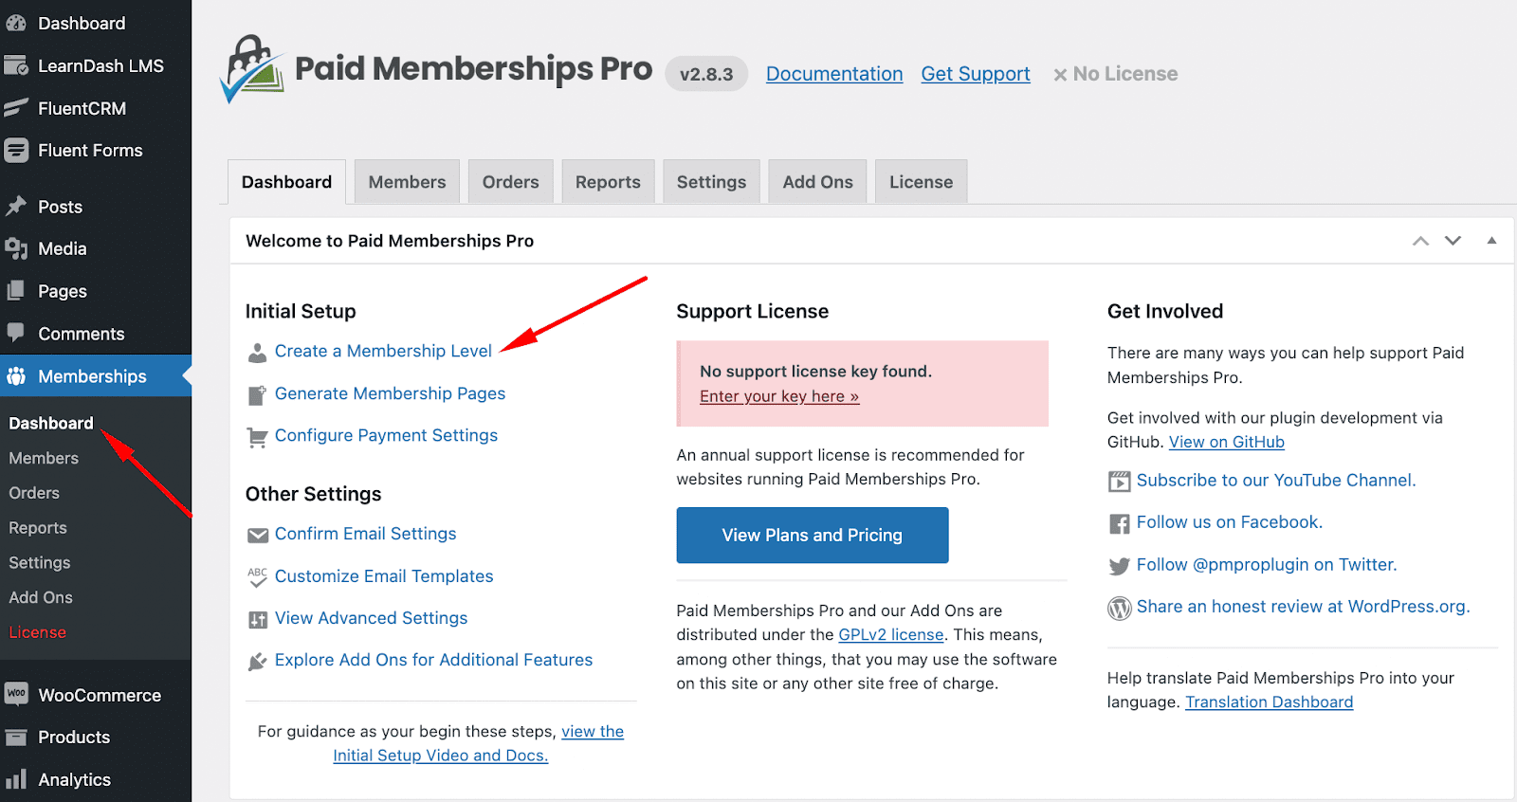The image size is (1517, 802).
Task: Move Welcome panel up with chevron
Action: [x=1420, y=241]
